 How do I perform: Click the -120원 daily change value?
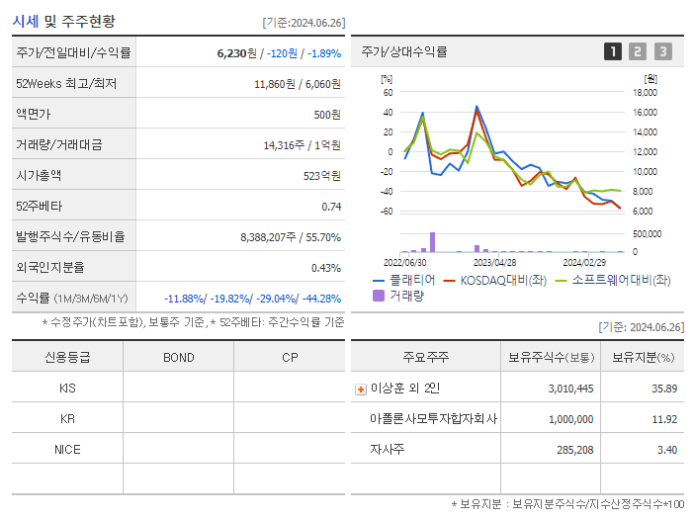pos(282,53)
